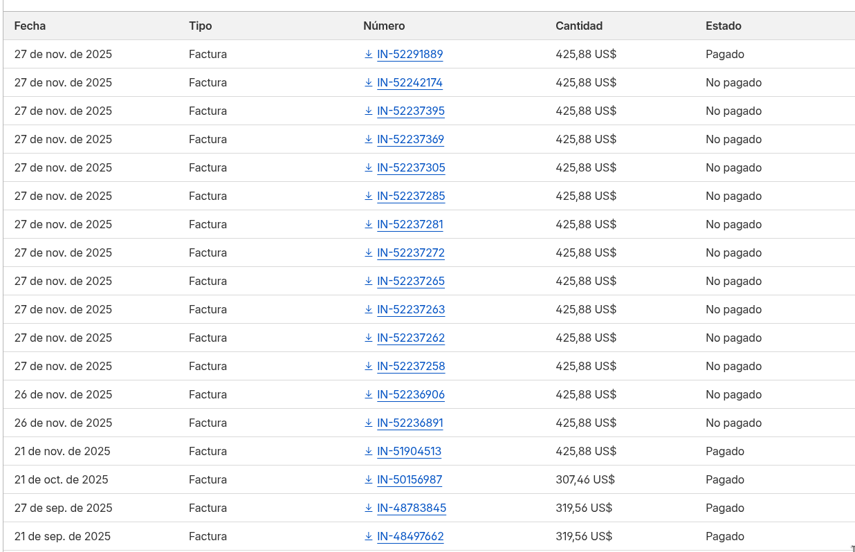Open invoice IN-52237272
Viewport: 855px width, 552px height.
(x=410, y=252)
